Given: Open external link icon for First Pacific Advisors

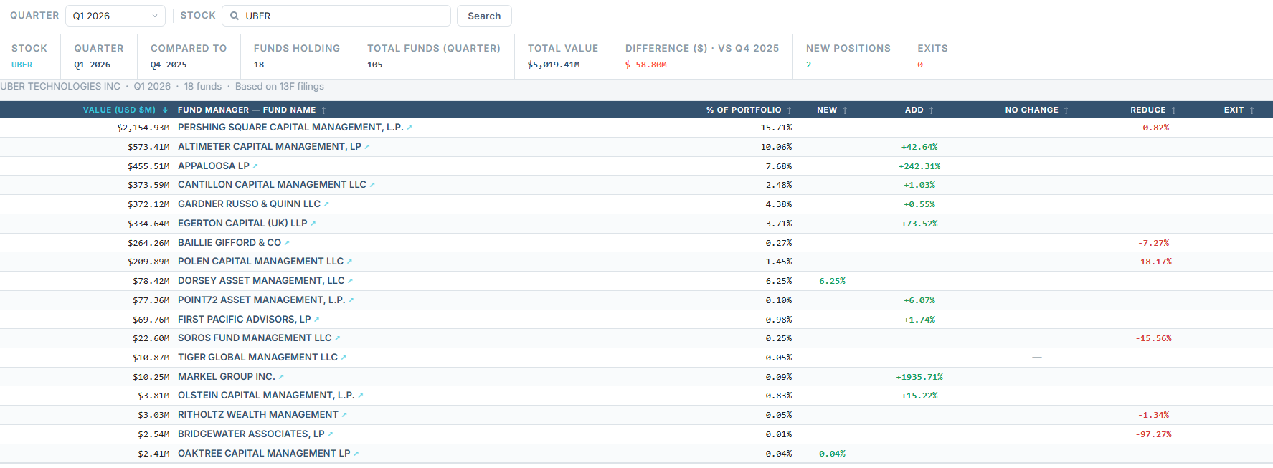Looking at the screenshot, I should click(316, 320).
